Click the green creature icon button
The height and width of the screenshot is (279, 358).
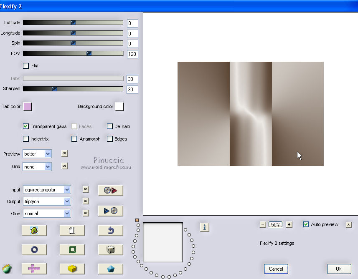34,231
